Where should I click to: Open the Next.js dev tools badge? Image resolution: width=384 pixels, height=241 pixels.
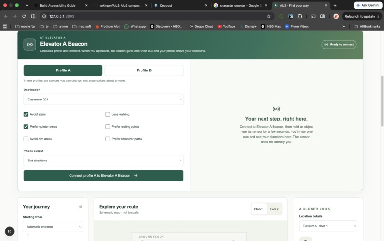(10, 231)
